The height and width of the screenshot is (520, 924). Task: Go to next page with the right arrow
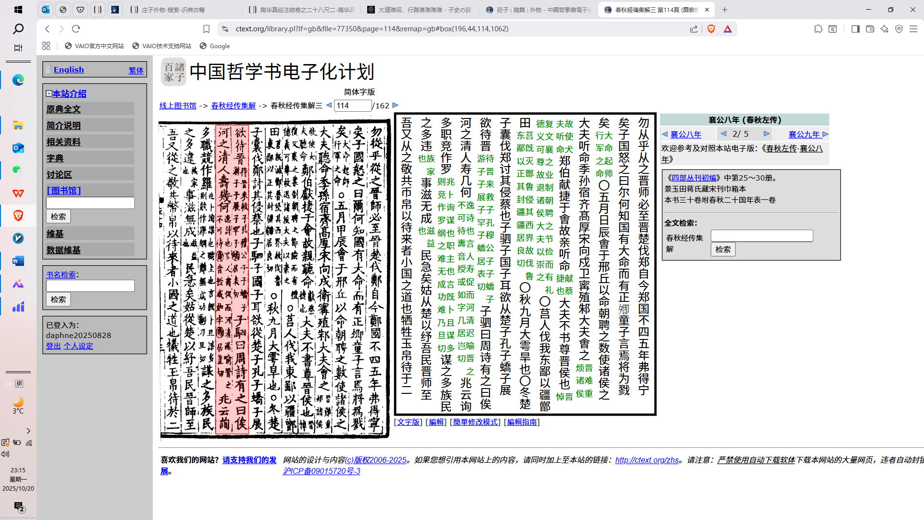pos(396,105)
